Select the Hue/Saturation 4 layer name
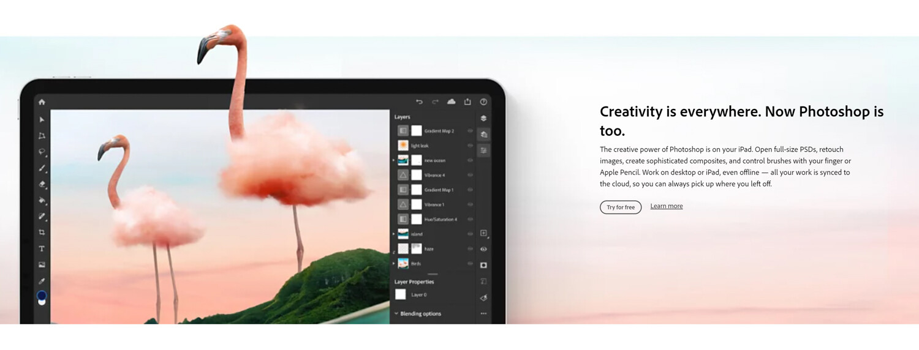Viewport: 919px width, 350px height. [x=441, y=219]
